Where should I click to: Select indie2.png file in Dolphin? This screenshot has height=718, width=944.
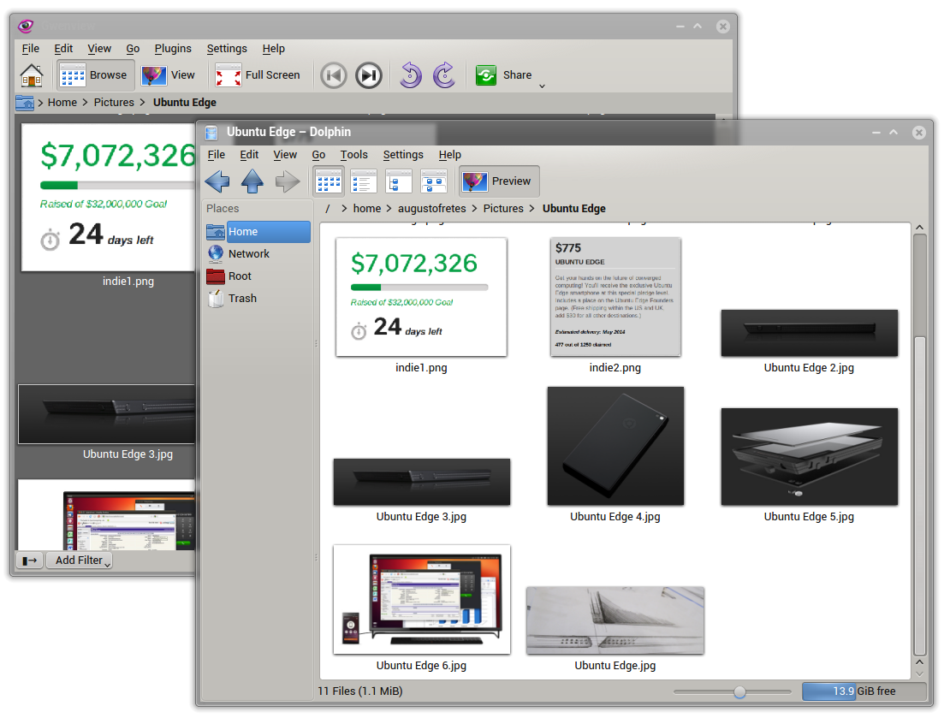(x=615, y=306)
